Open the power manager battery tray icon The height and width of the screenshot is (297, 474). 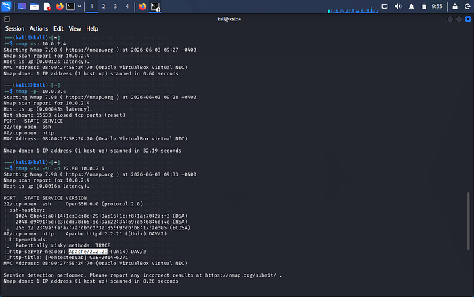(424, 6)
